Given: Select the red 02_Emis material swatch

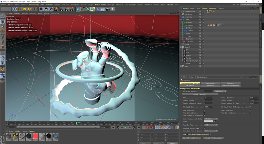Looking at the screenshot, I should point(35,137).
